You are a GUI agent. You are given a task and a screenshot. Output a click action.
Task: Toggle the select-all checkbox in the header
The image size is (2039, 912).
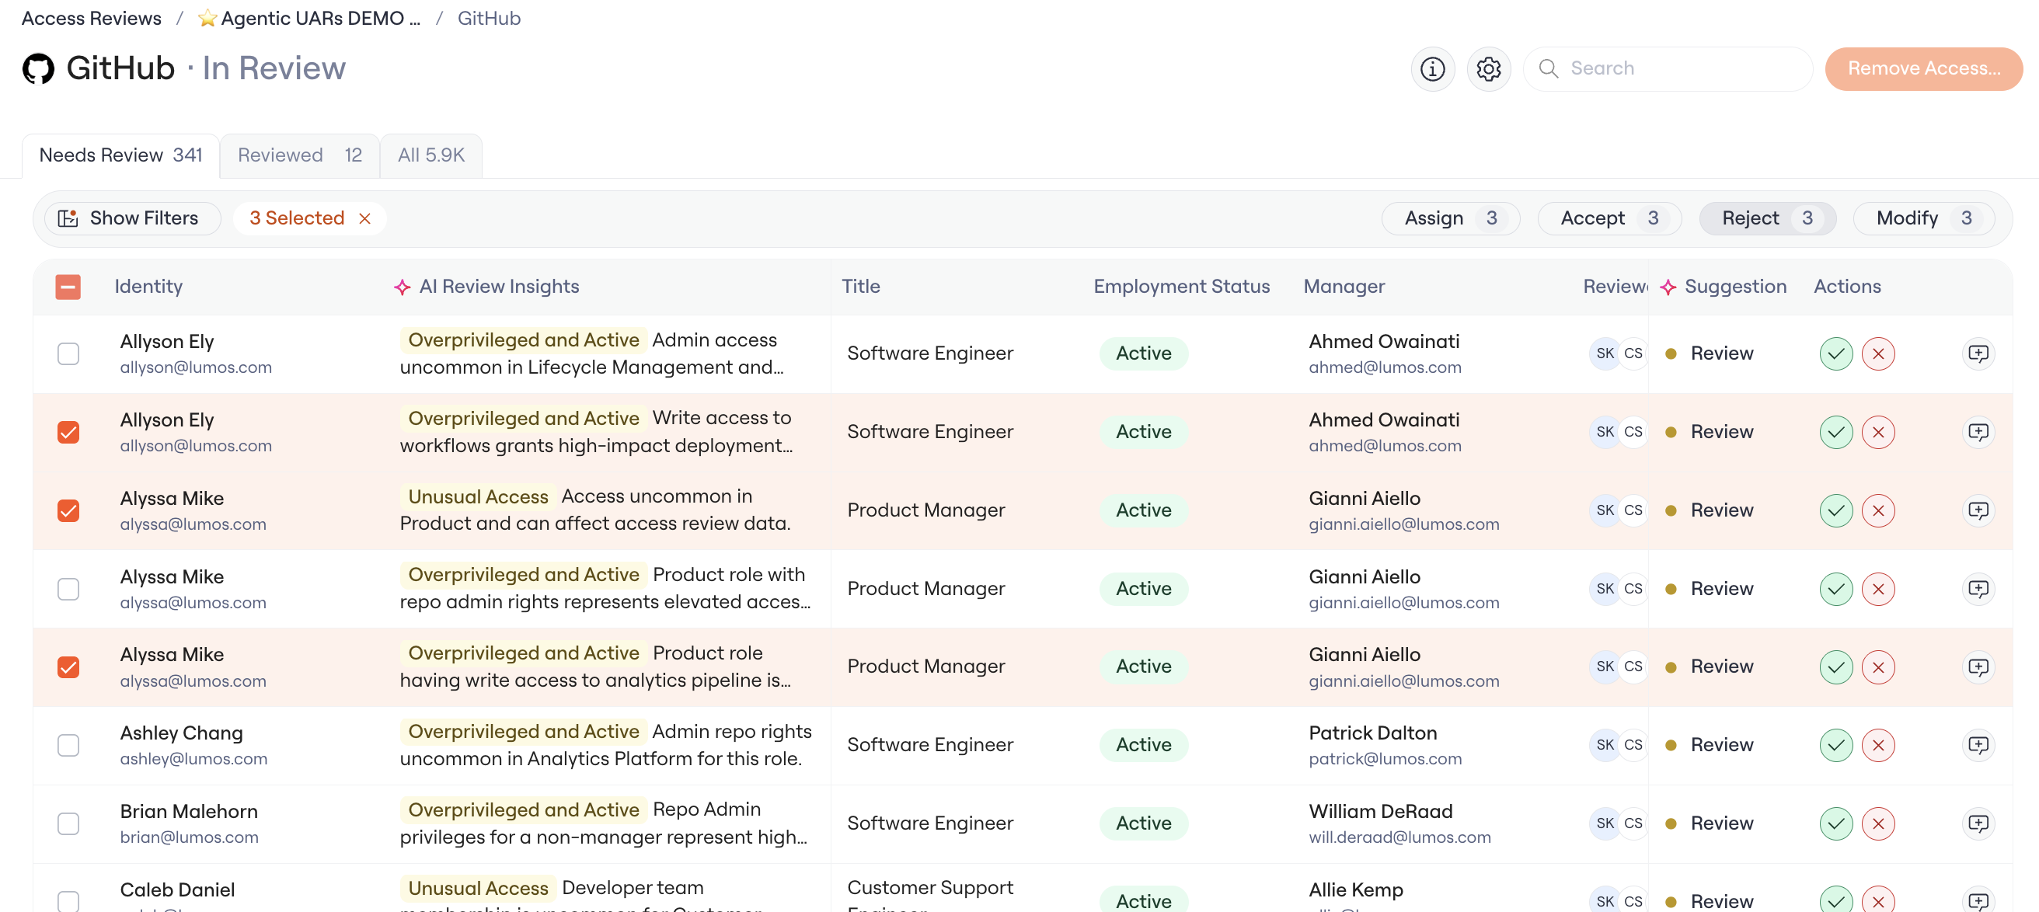pyautogui.click(x=68, y=287)
